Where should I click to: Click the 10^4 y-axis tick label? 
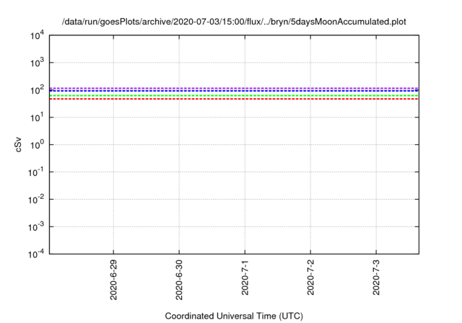(x=38, y=35)
